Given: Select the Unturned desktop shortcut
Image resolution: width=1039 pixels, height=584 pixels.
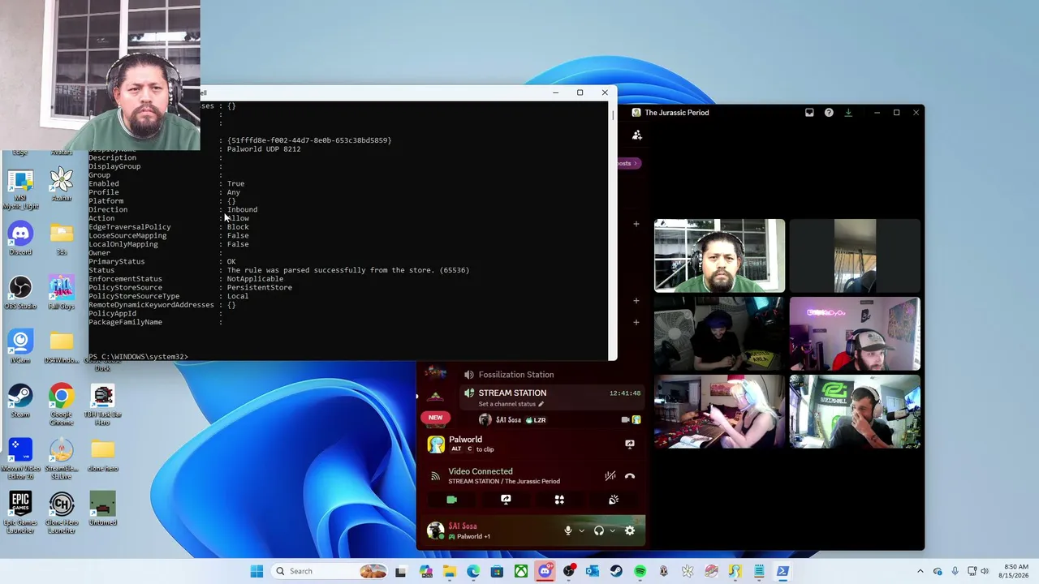Looking at the screenshot, I should [x=102, y=509].
